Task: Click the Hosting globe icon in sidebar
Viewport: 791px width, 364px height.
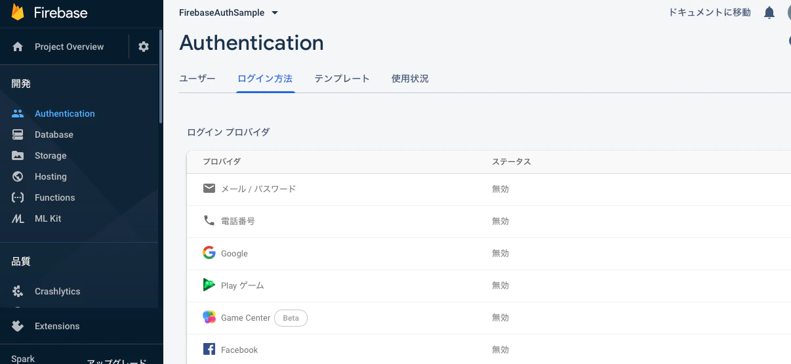Action: point(18,176)
